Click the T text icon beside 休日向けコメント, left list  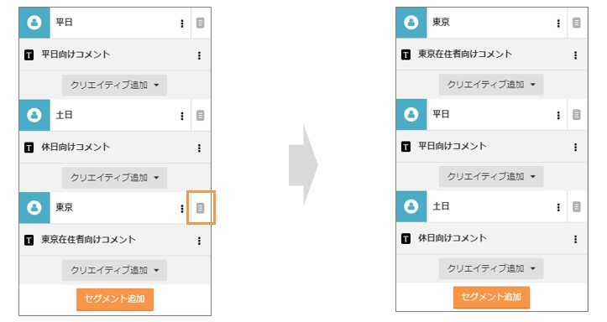point(29,148)
